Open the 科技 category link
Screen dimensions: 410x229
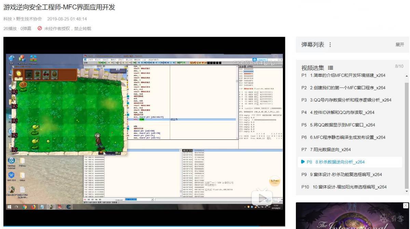pos(7,19)
